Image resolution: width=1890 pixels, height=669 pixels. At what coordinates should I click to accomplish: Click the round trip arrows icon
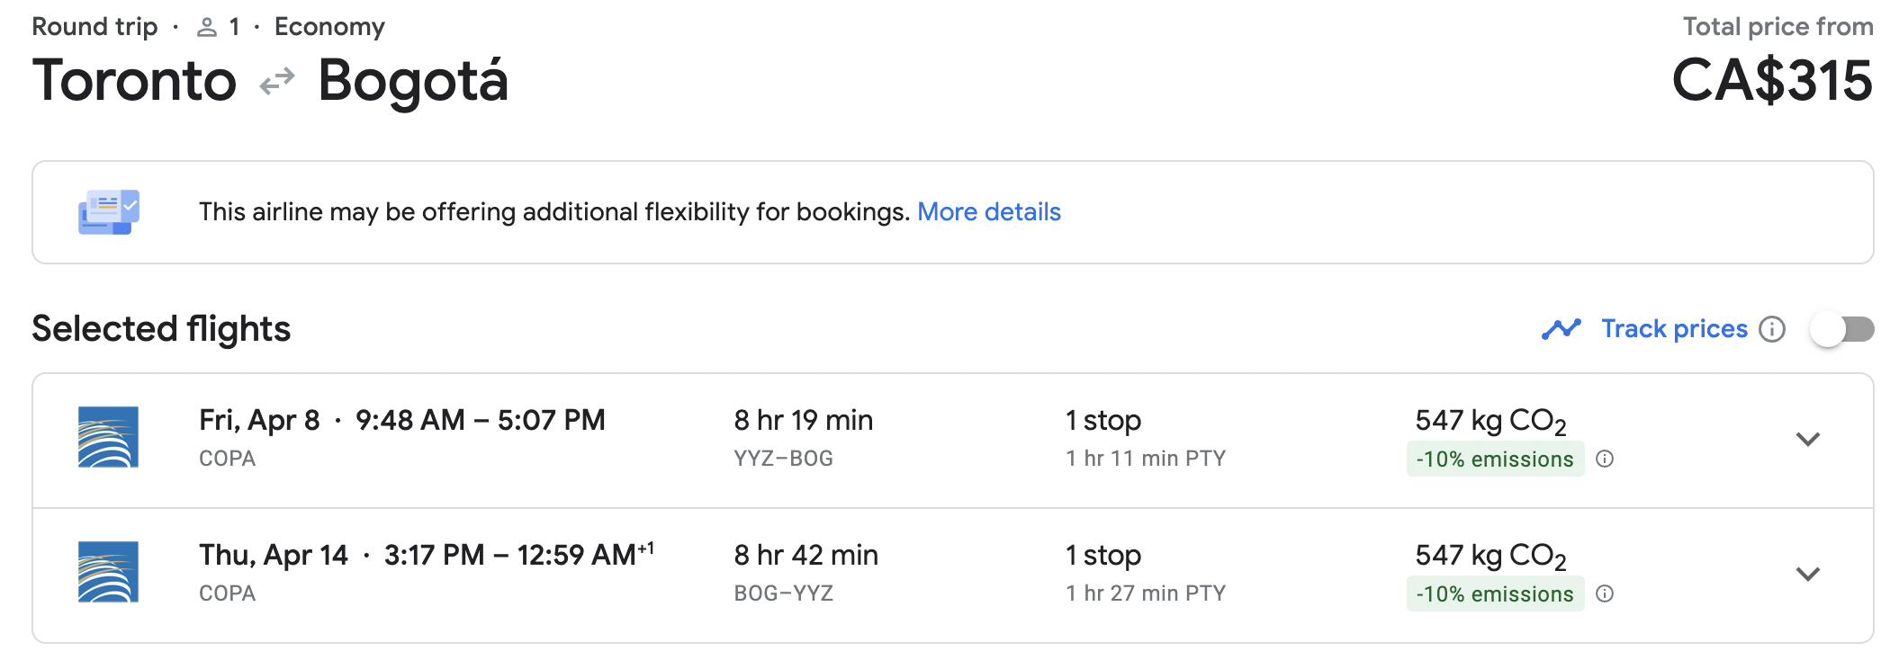(x=277, y=82)
